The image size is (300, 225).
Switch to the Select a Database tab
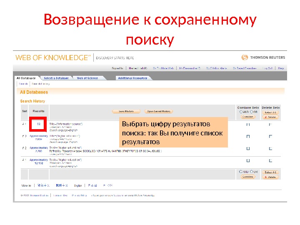point(56,78)
